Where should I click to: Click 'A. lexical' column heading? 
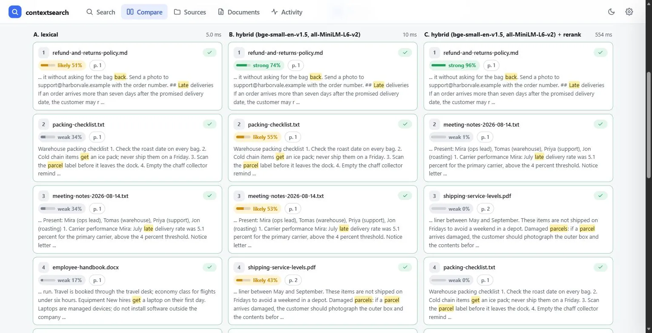pos(46,34)
